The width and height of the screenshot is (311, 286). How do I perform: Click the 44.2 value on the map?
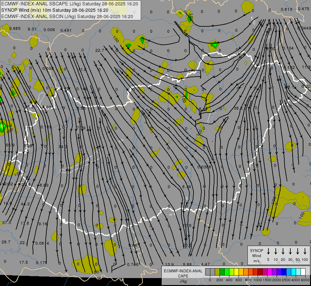coord(25,204)
